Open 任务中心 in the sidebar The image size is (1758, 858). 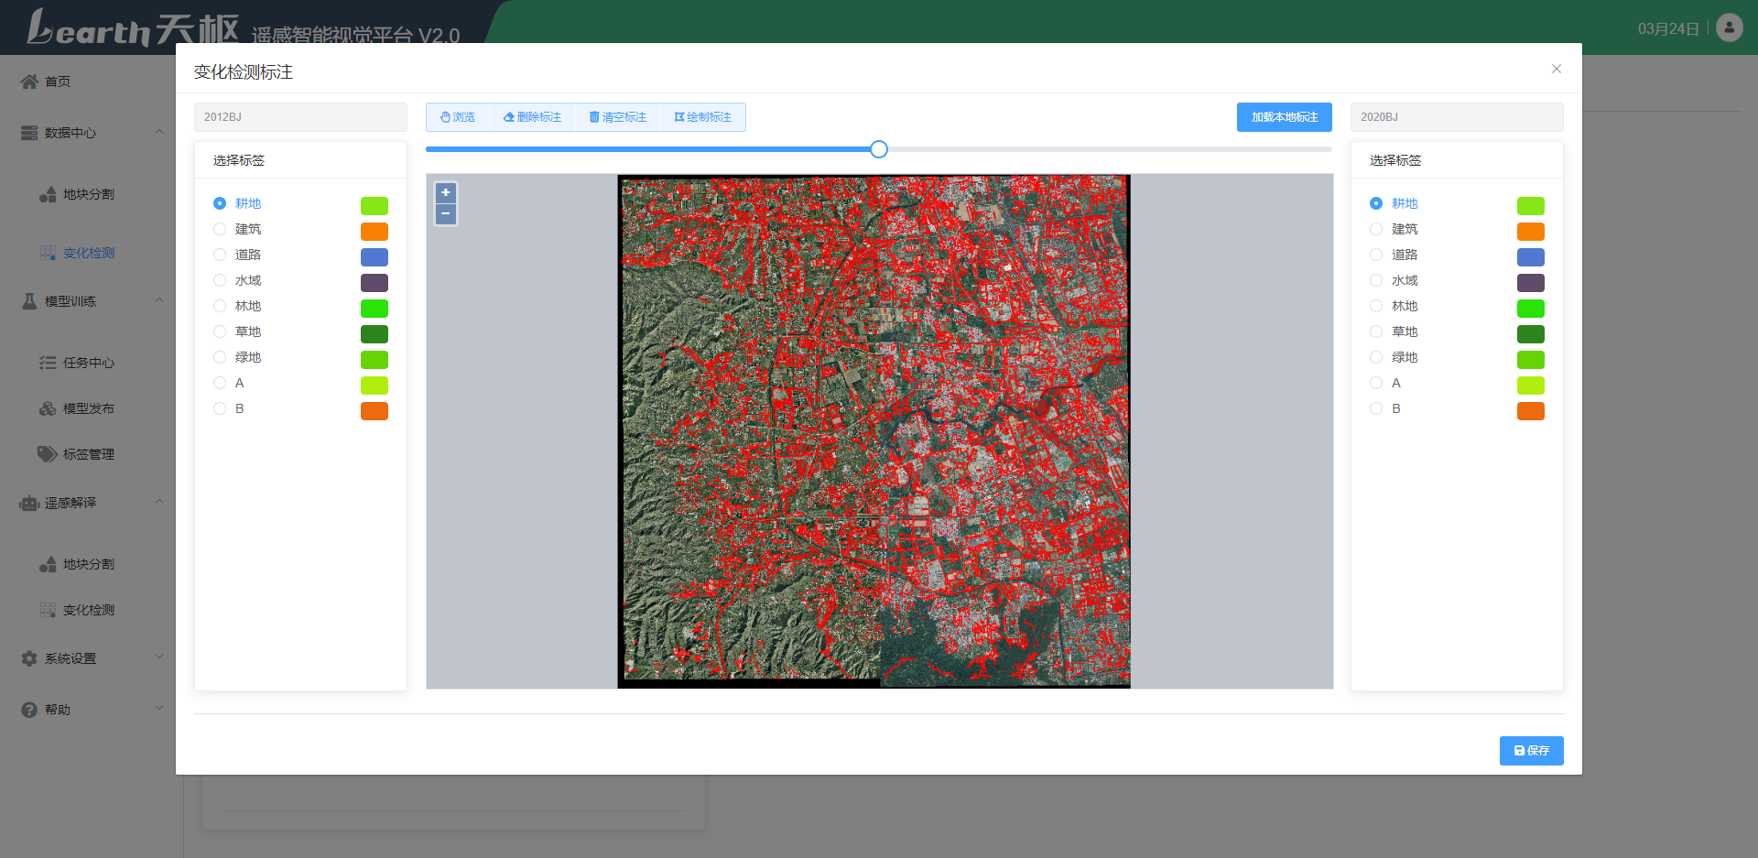pyautogui.click(x=88, y=363)
